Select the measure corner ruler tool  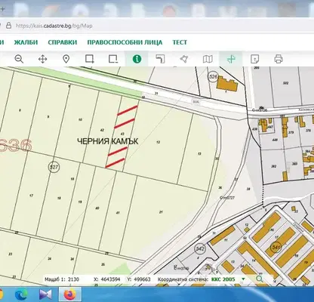pyautogui.click(x=160, y=59)
